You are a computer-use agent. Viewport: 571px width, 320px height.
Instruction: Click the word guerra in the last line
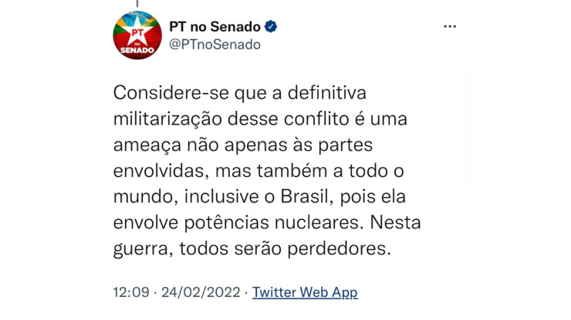(143, 250)
